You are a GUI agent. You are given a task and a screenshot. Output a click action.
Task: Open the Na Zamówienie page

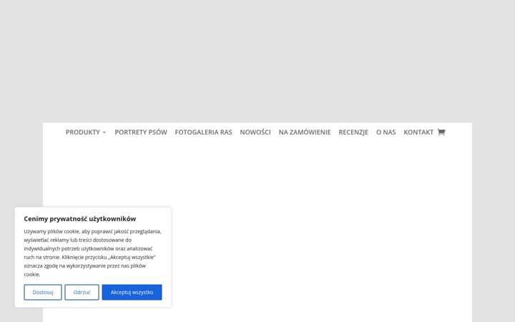(305, 132)
